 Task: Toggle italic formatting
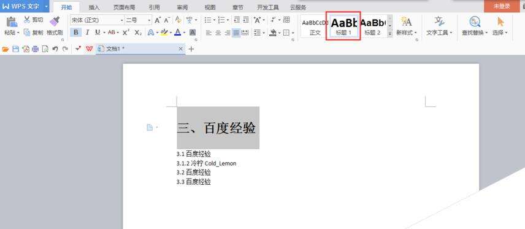87,33
